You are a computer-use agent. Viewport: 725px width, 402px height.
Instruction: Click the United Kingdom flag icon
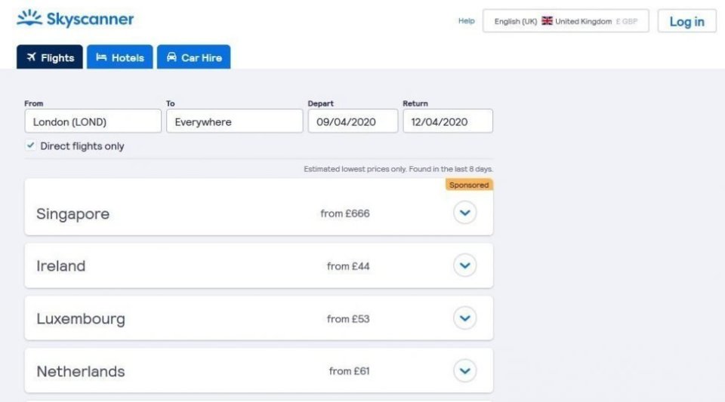click(547, 21)
